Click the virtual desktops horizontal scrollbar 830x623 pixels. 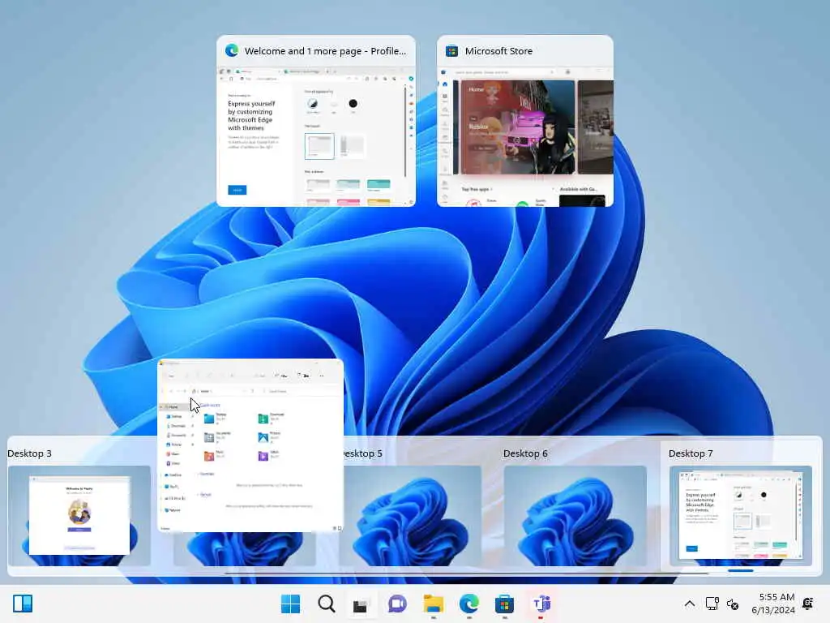click(466, 574)
